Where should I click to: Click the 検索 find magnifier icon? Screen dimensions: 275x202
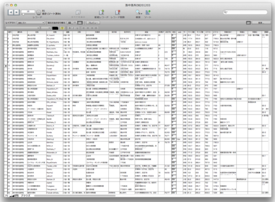137,12
